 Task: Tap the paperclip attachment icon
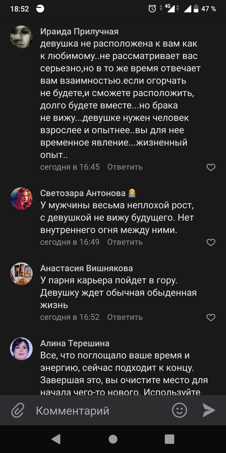[18, 411]
